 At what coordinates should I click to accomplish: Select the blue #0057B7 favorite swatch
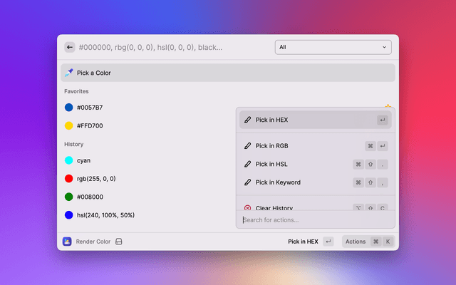[x=90, y=108]
